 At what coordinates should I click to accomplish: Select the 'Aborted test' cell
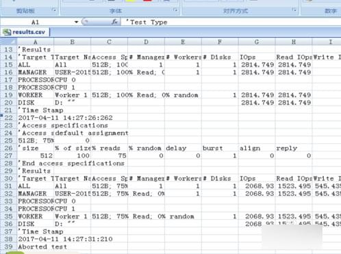click(x=36, y=246)
